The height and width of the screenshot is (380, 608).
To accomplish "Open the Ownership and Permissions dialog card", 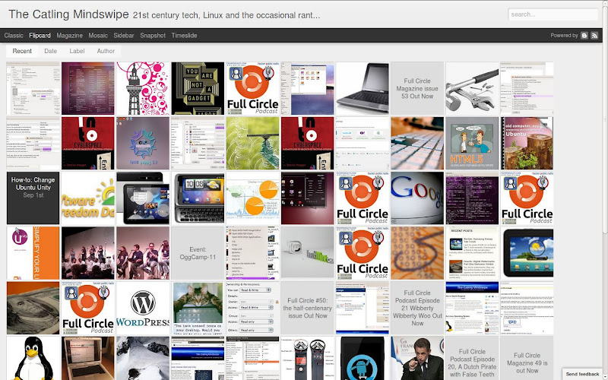I will (x=253, y=308).
